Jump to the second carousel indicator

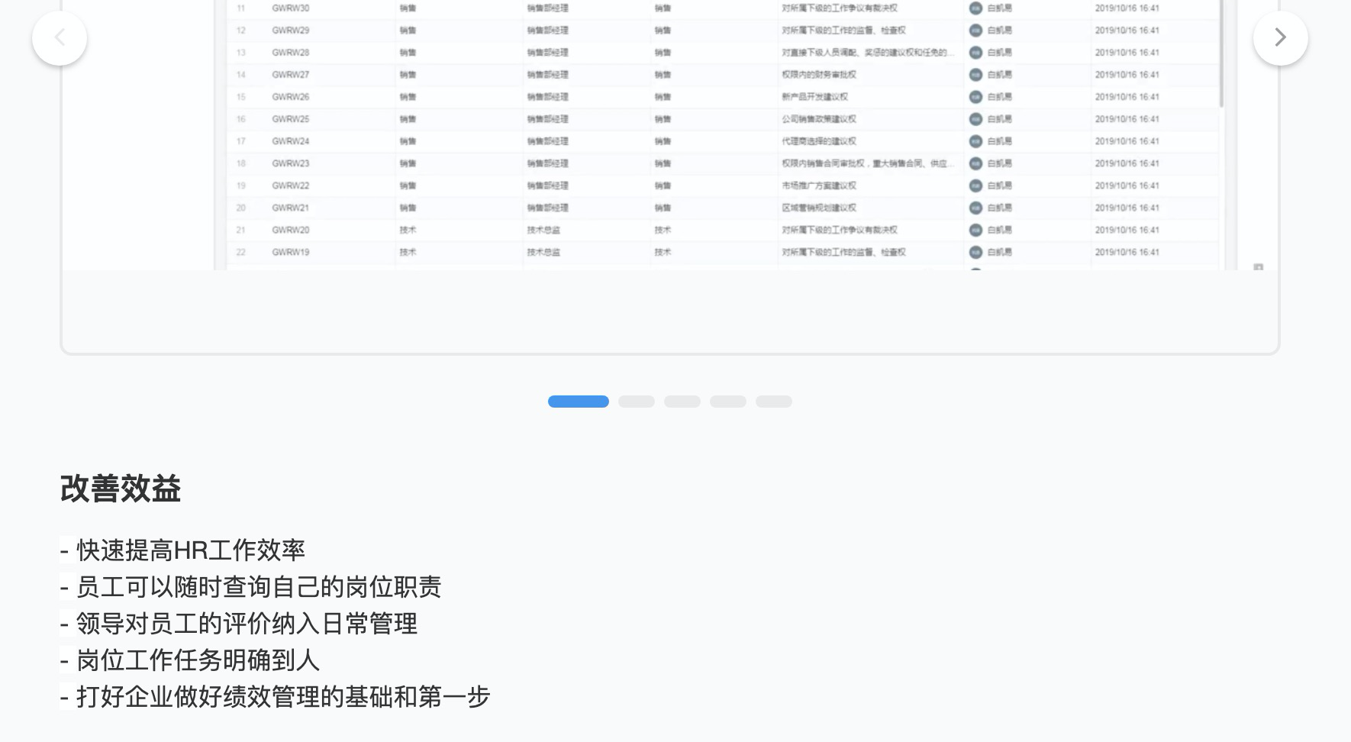point(637,402)
